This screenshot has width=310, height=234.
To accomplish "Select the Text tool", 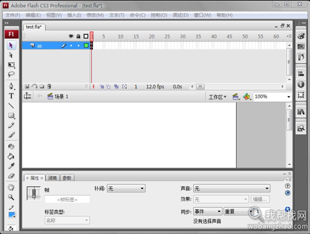I will (x=11, y=96).
